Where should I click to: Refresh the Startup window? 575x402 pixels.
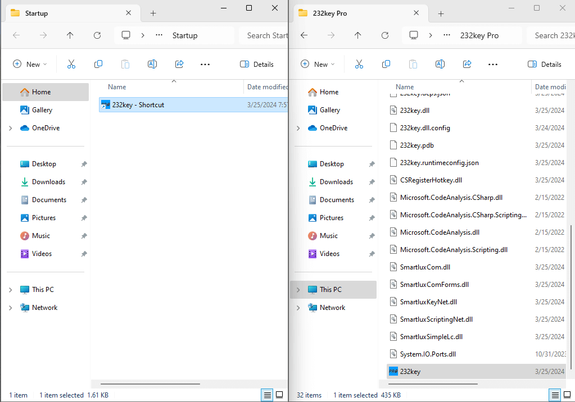[97, 35]
